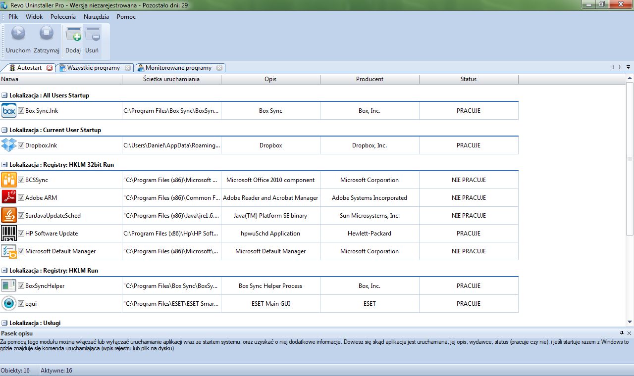Click the BoxSyncHelper icon

(9, 286)
